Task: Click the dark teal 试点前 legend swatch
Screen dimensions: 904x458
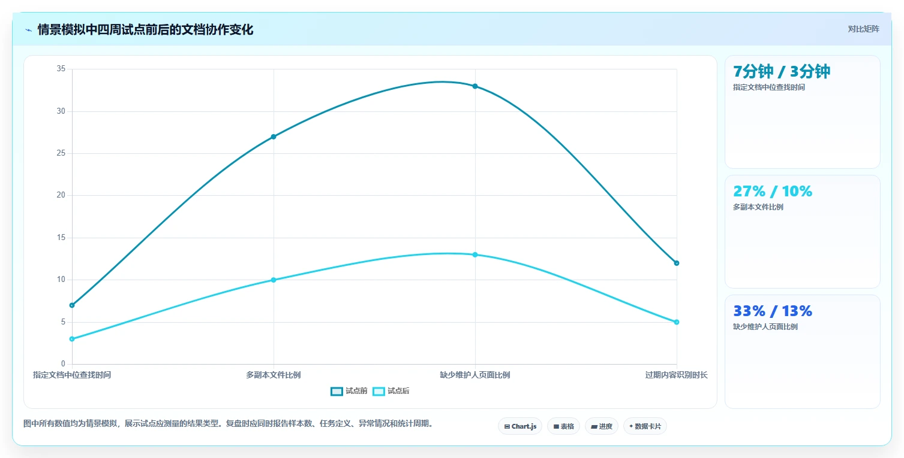Action: point(337,391)
